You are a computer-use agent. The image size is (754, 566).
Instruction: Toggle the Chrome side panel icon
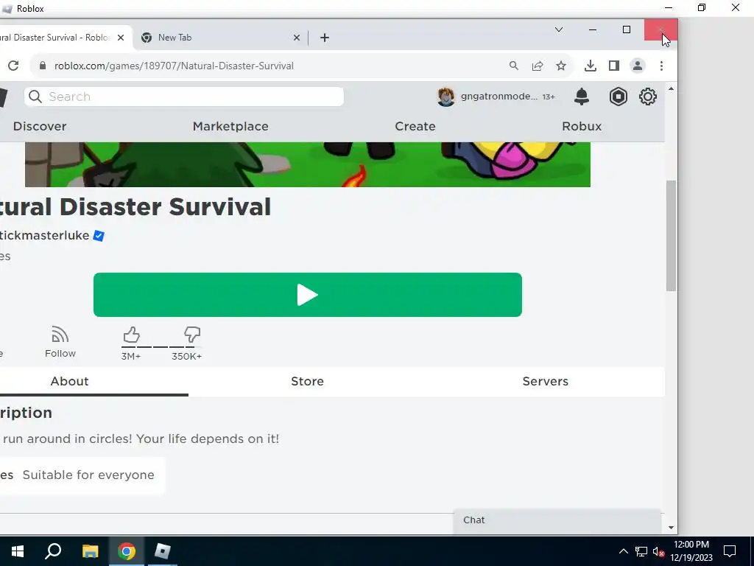[x=613, y=66]
